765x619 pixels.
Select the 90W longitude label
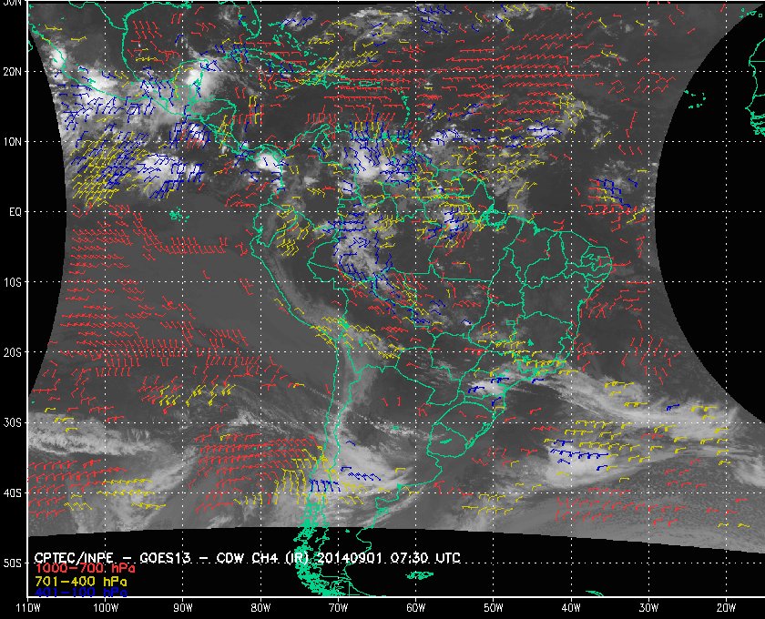(183, 608)
